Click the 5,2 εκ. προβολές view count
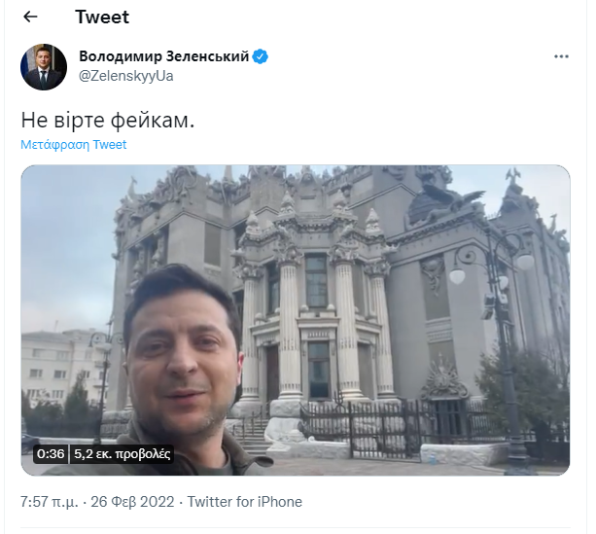The image size is (596, 534). pos(122,454)
